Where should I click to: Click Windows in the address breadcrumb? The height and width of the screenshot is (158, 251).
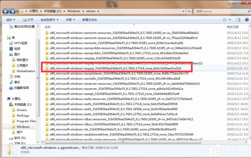74,11
